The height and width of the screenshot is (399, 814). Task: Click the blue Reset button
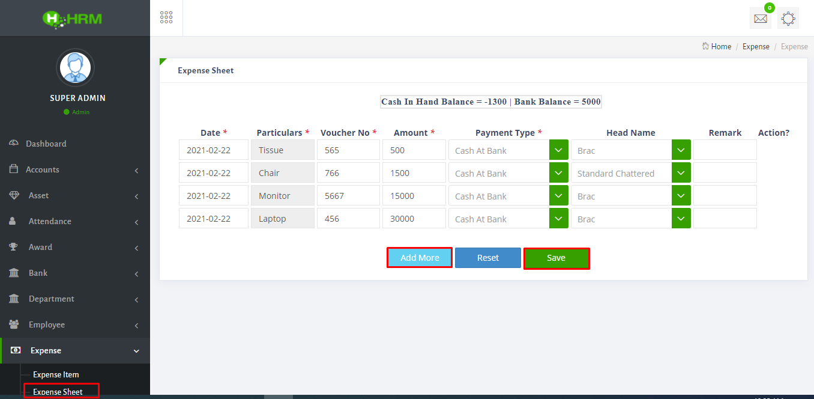487,258
